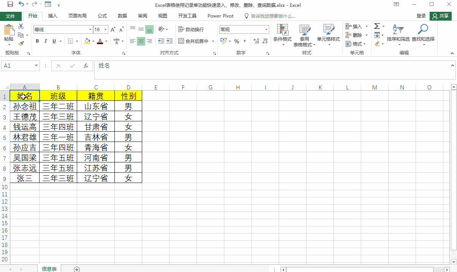The image size is (457, 272).
Task: Toggle bold formatting
Action: [37, 41]
